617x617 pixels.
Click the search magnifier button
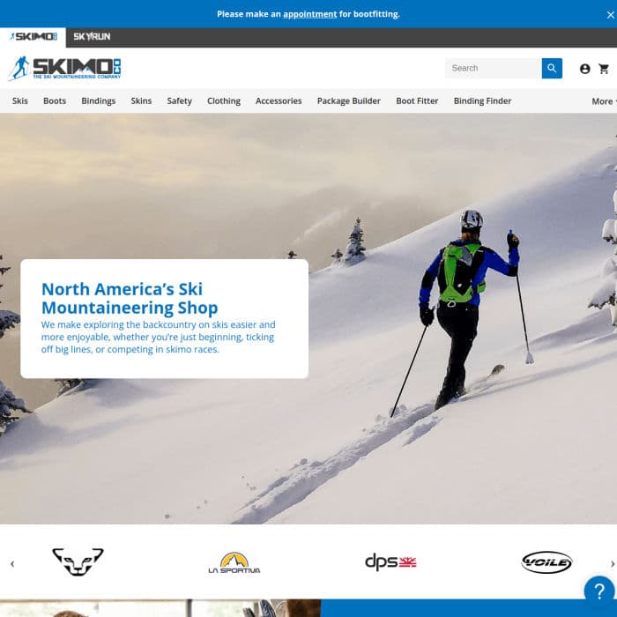coord(552,69)
